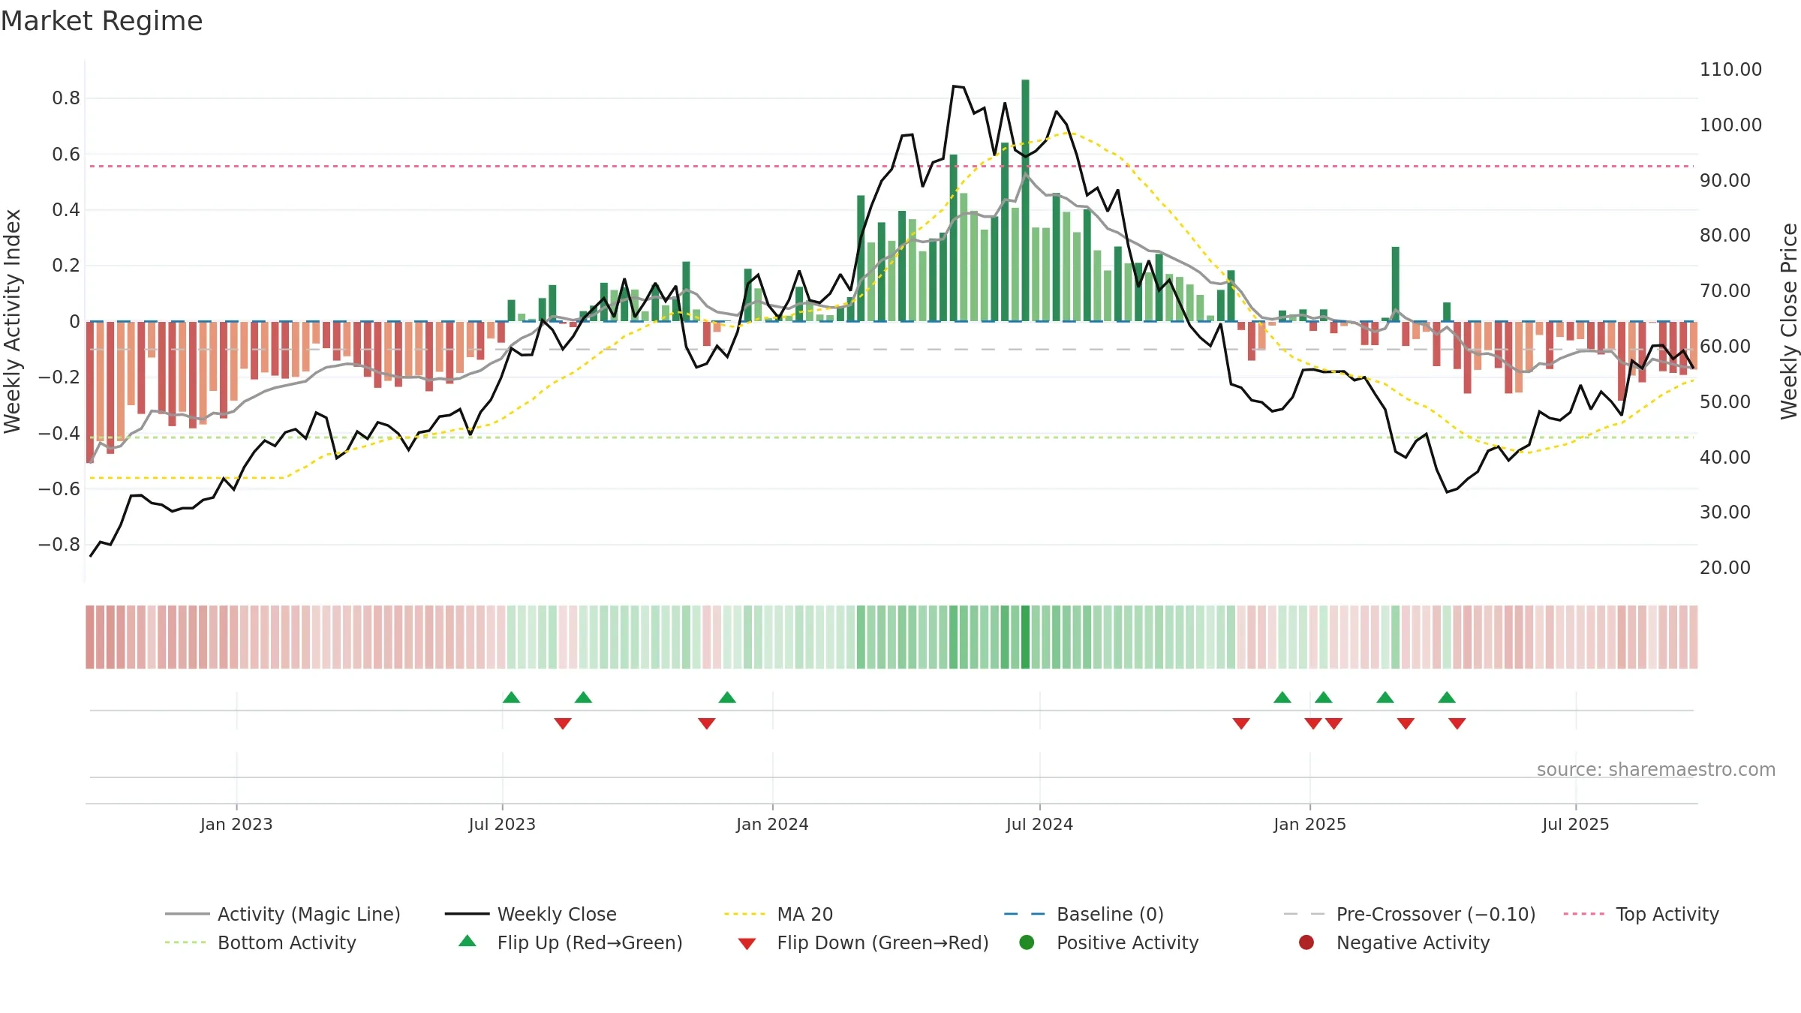Click the dark red Negative Activity legend dot
1801x1013 pixels.
point(1306,942)
